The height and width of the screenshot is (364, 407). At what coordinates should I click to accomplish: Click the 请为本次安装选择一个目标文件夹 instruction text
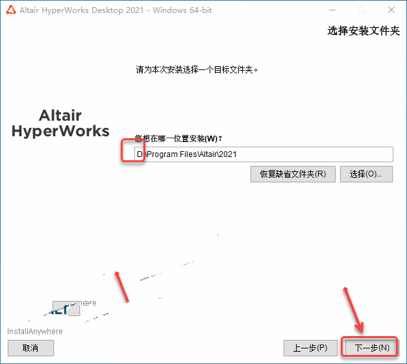tap(197, 69)
